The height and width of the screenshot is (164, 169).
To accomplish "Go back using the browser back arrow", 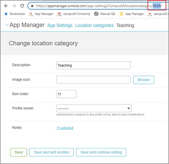I will [x=6, y=6].
